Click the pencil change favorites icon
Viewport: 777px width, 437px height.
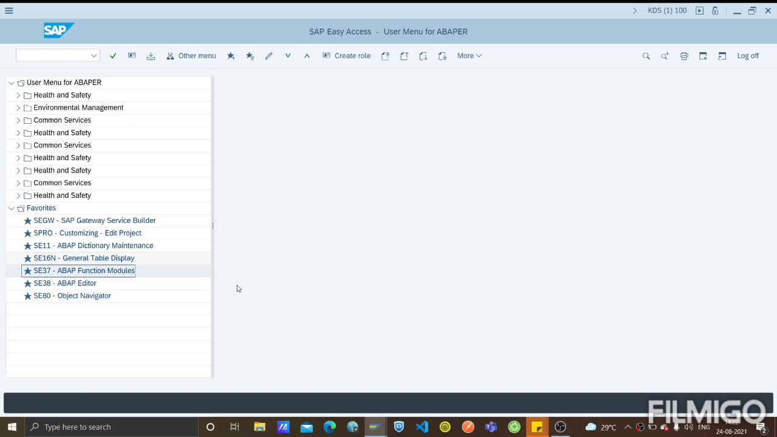(269, 56)
